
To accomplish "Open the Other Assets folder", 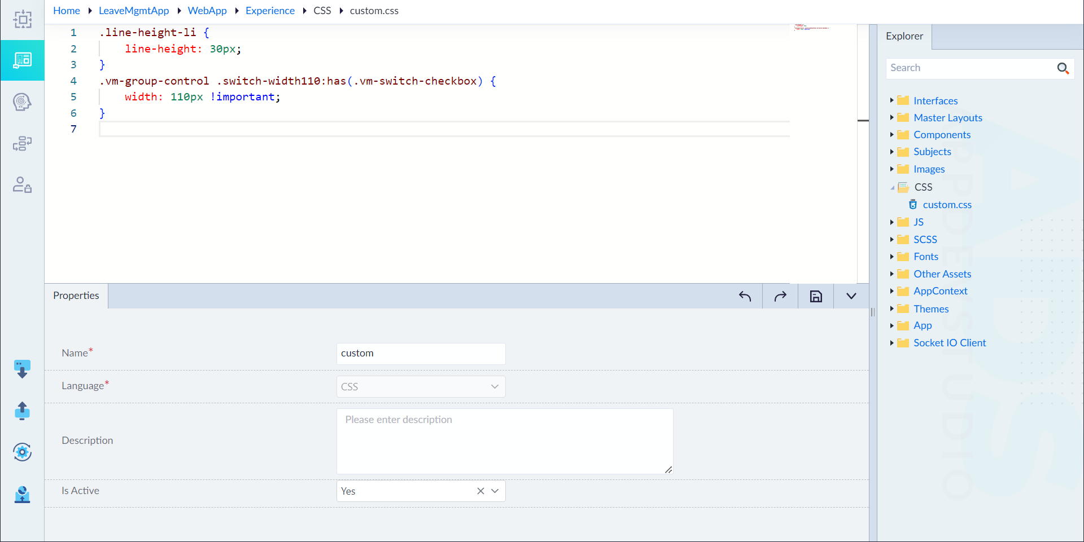I will 942,274.
